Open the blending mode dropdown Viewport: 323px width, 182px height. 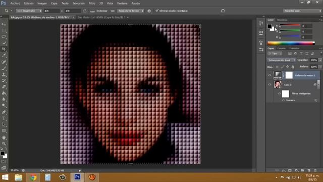point(282,60)
